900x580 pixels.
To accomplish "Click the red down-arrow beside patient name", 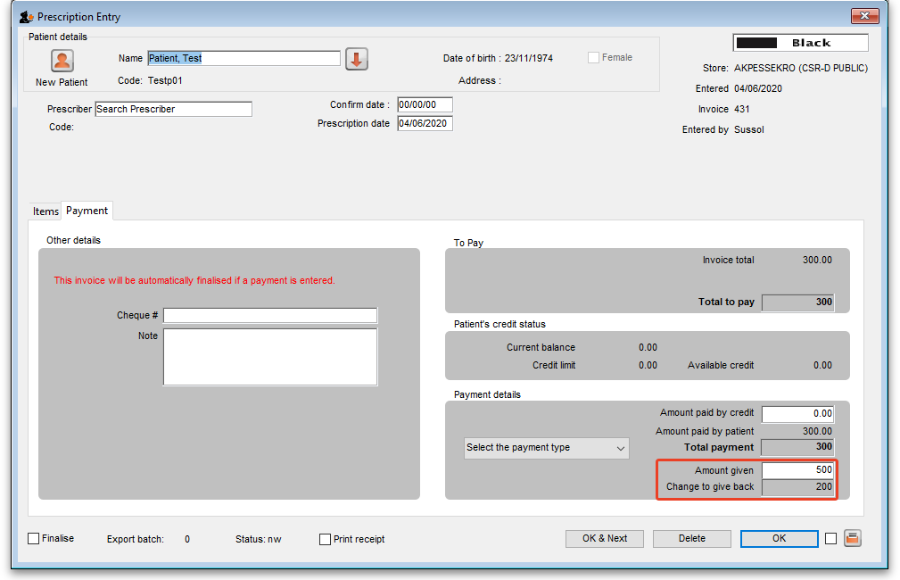I will pyautogui.click(x=357, y=59).
